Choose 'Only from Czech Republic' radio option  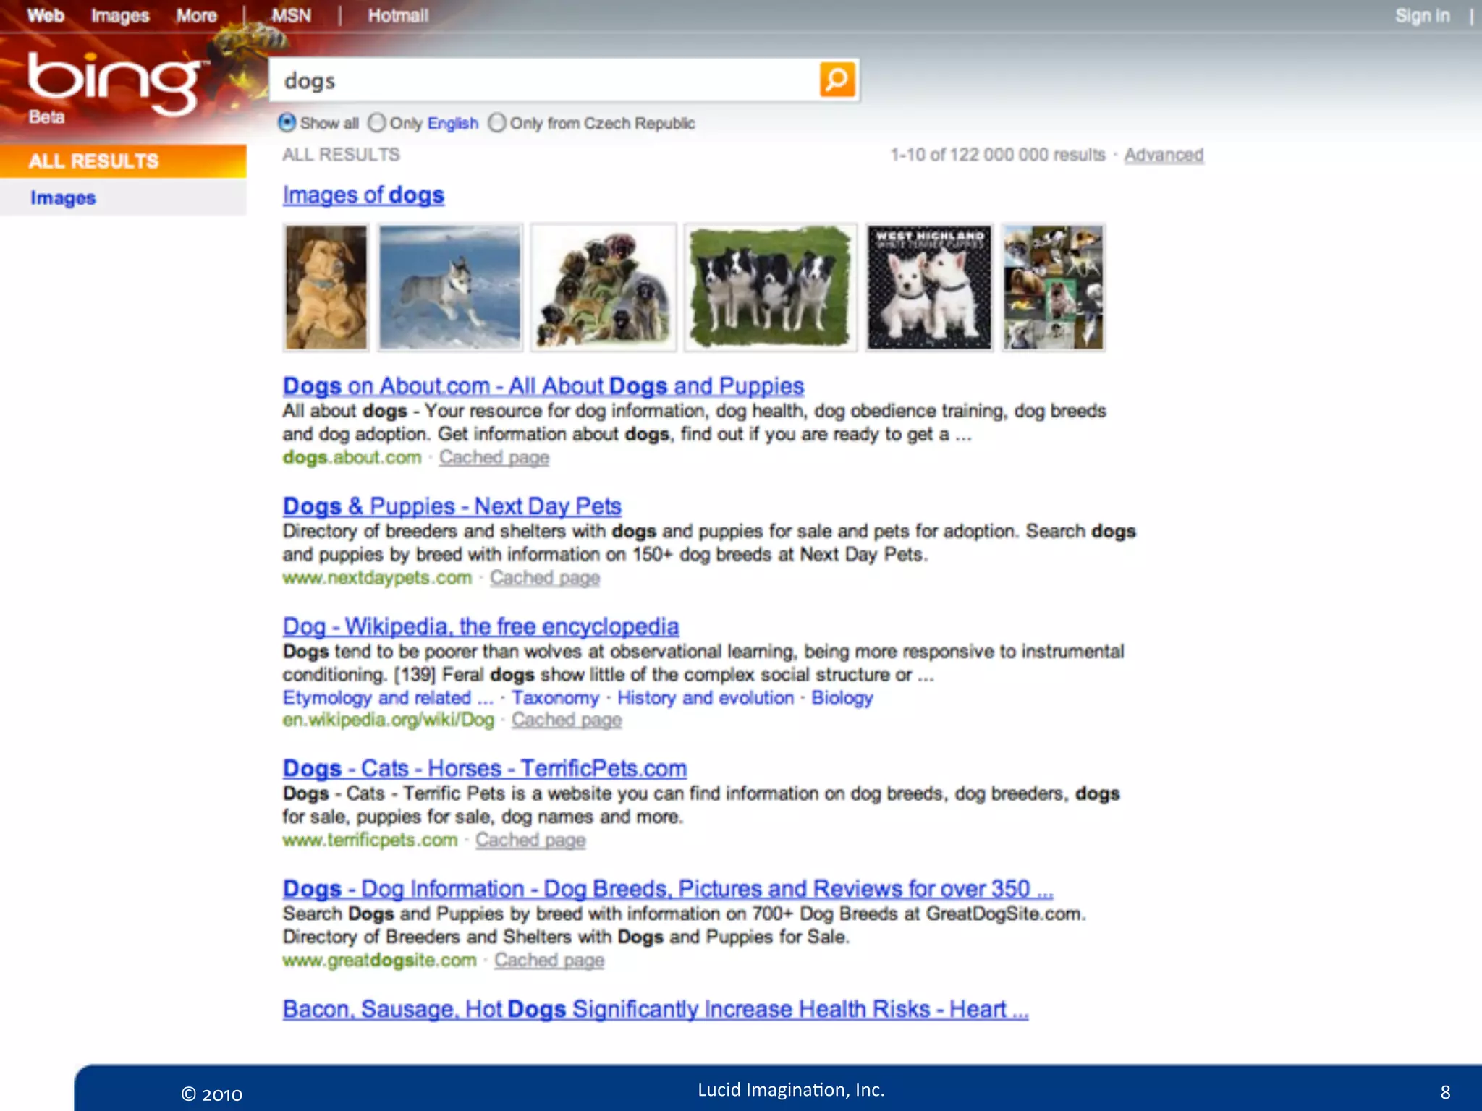pos(497,123)
